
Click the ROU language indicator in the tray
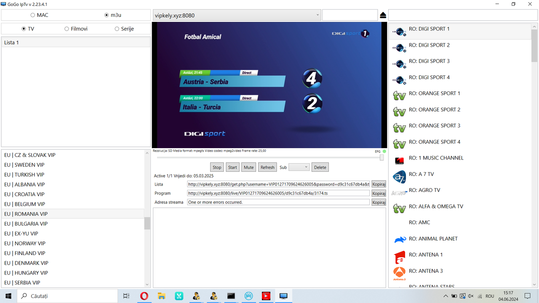[490, 296]
